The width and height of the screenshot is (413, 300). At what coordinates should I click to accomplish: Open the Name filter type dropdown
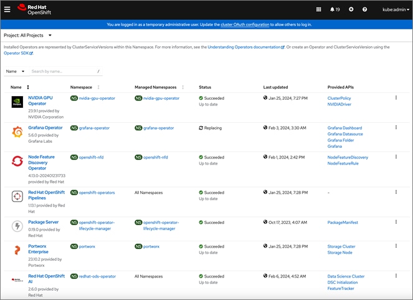16,71
